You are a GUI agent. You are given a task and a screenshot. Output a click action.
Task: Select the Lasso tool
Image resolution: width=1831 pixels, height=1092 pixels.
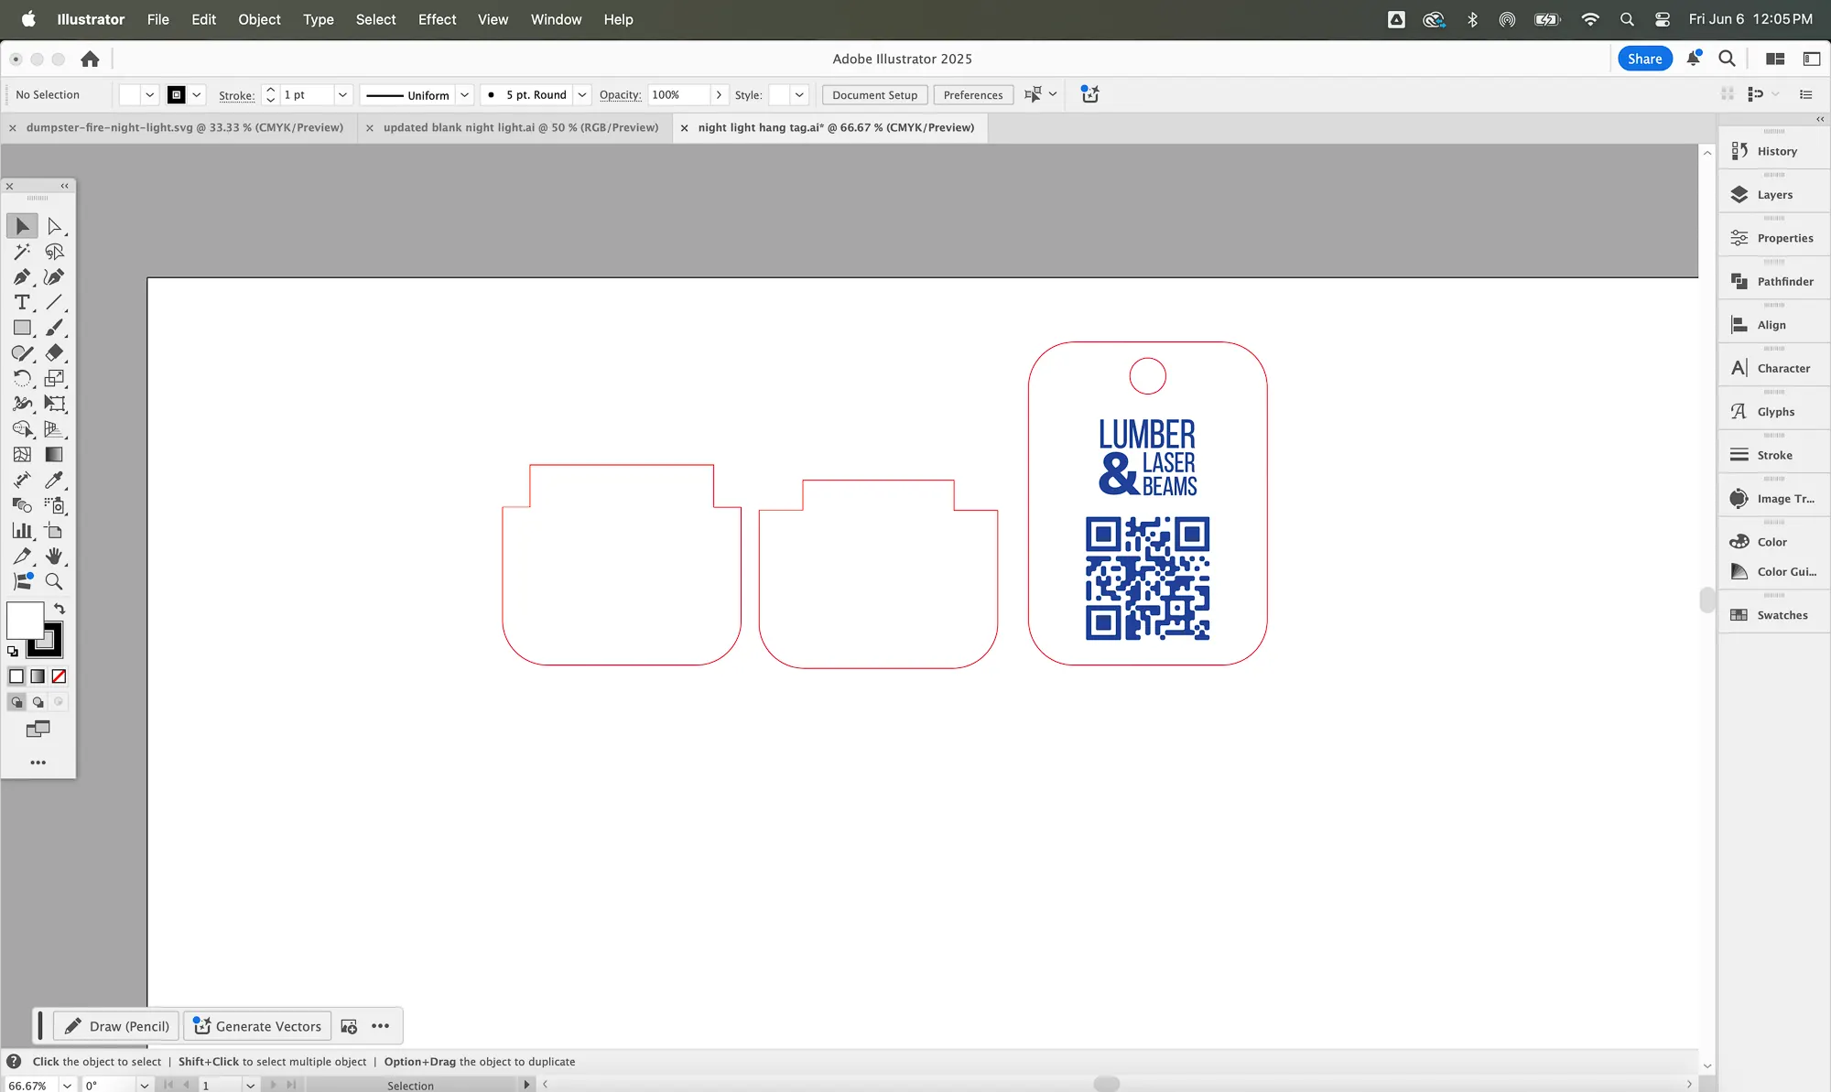[x=54, y=252]
